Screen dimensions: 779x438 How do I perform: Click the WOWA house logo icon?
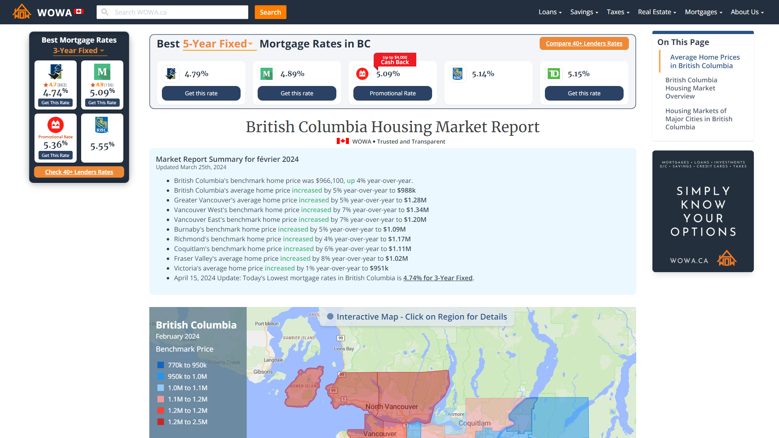[x=22, y=12]
